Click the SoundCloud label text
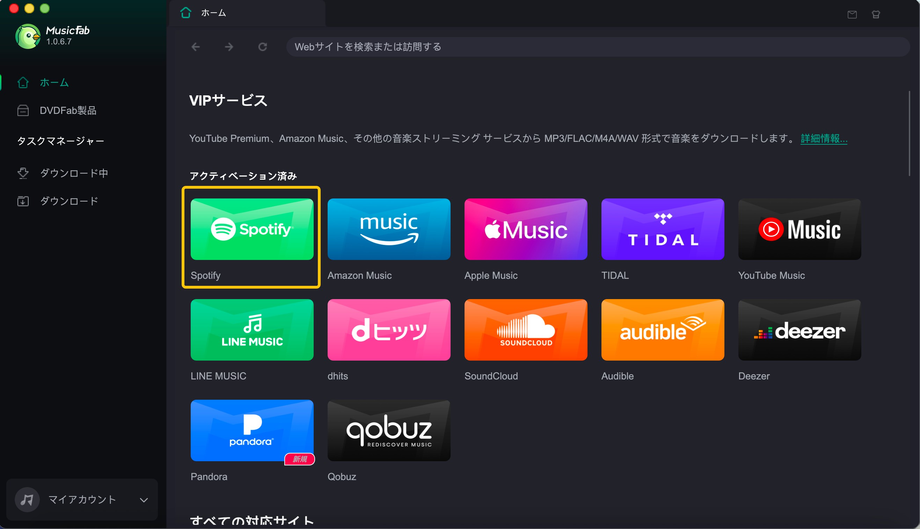 (x=491, y=376)
